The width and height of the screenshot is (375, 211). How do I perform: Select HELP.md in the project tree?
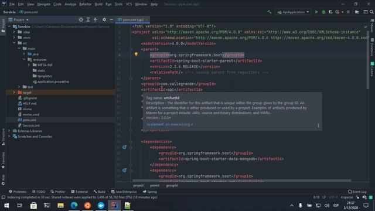point(29,104)
